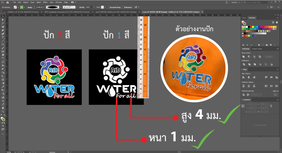Viewport: 282px width, 153px height.
Task: Open the Arrange Documents dropdown
Action: pyautogui.click(x=73, y=2)
